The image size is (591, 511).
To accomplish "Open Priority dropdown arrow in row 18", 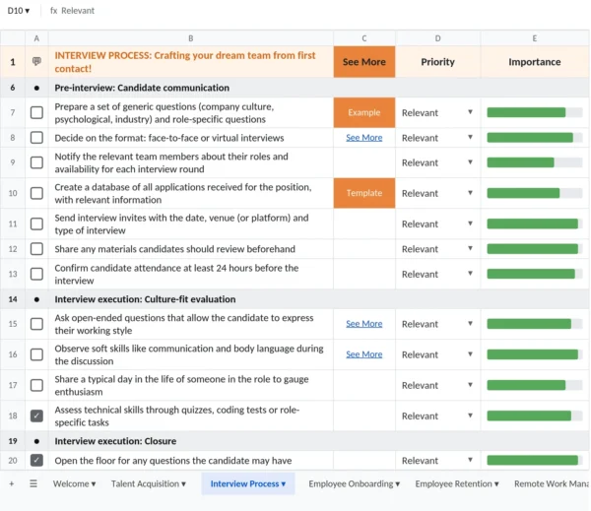I will coord(470,415).
